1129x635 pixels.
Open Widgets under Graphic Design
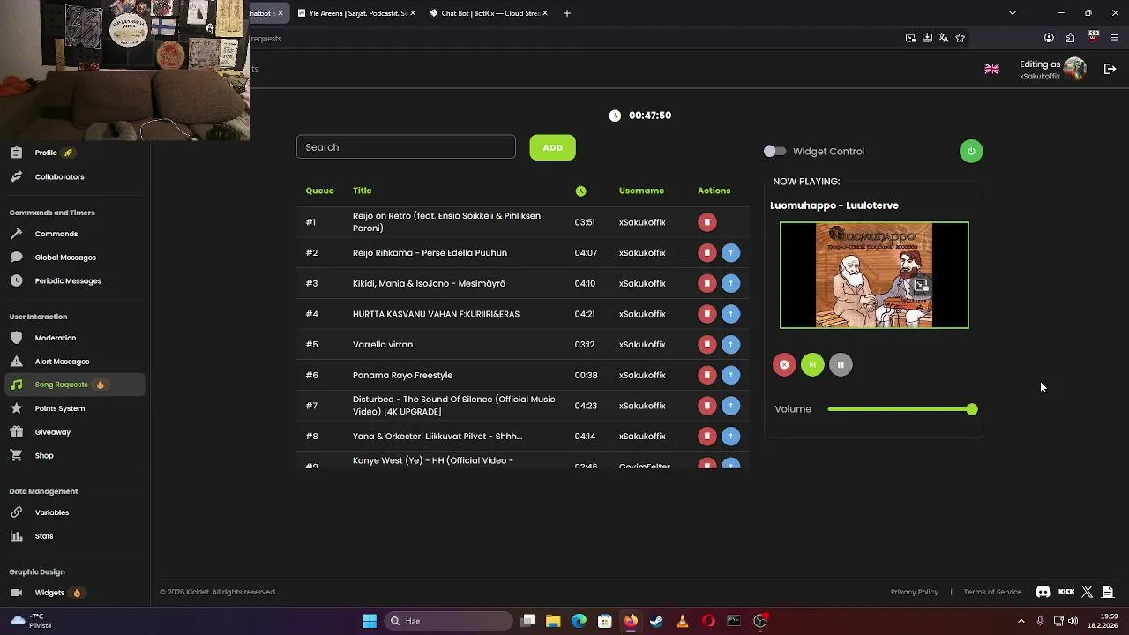(49, 593)
